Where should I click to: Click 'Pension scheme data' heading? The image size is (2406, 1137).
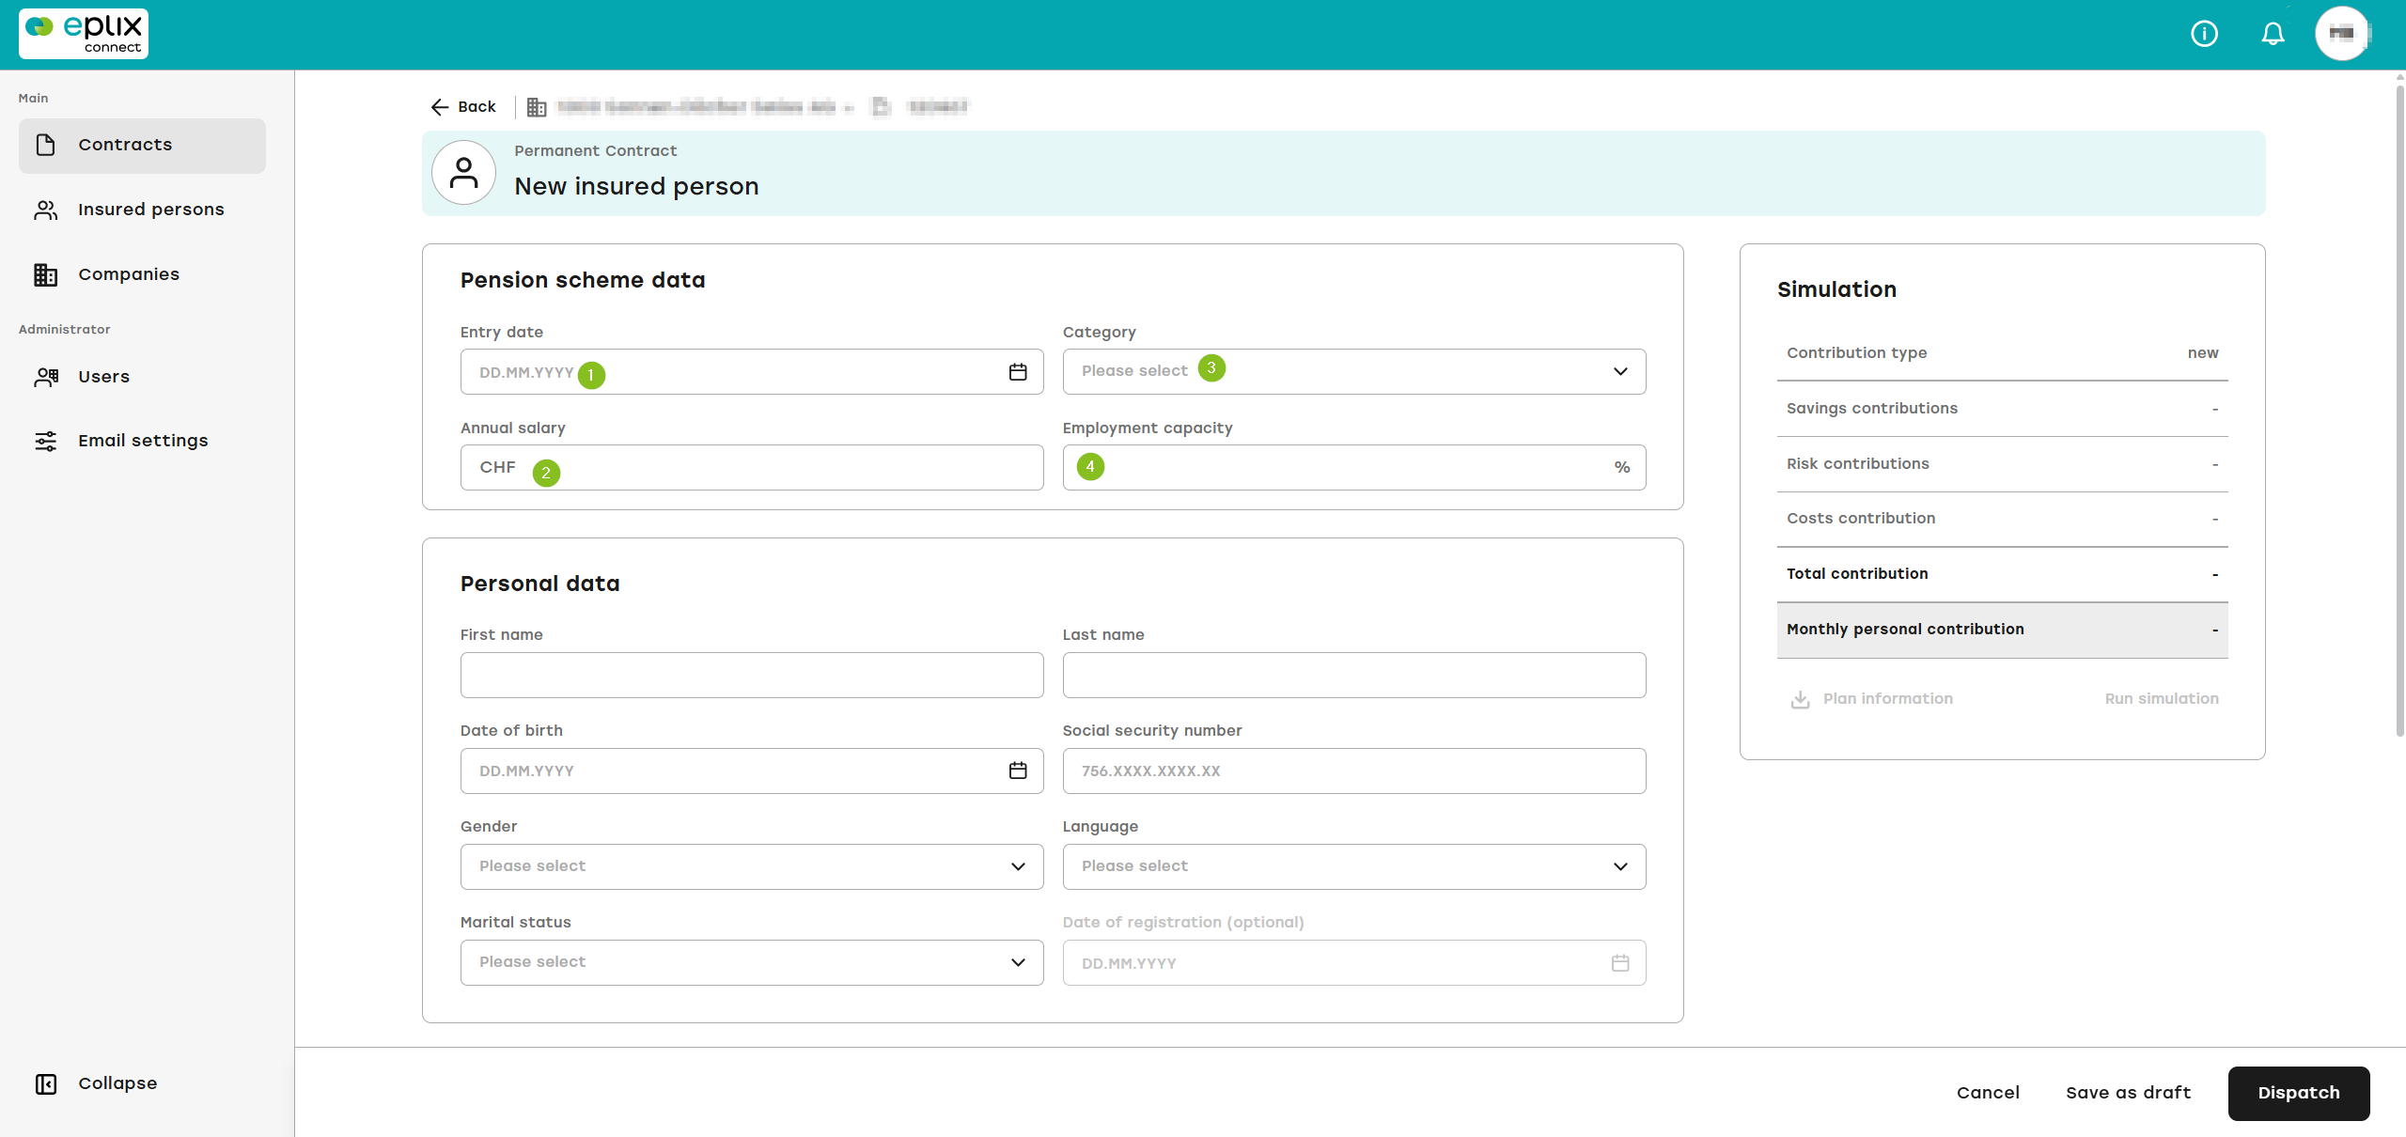click(583, 280)
